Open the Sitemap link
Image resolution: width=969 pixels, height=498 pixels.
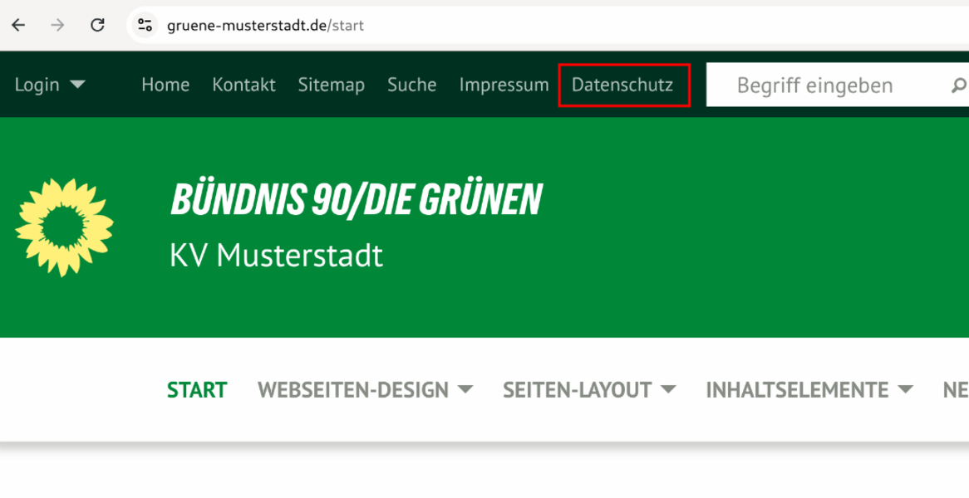click(332, 85)
